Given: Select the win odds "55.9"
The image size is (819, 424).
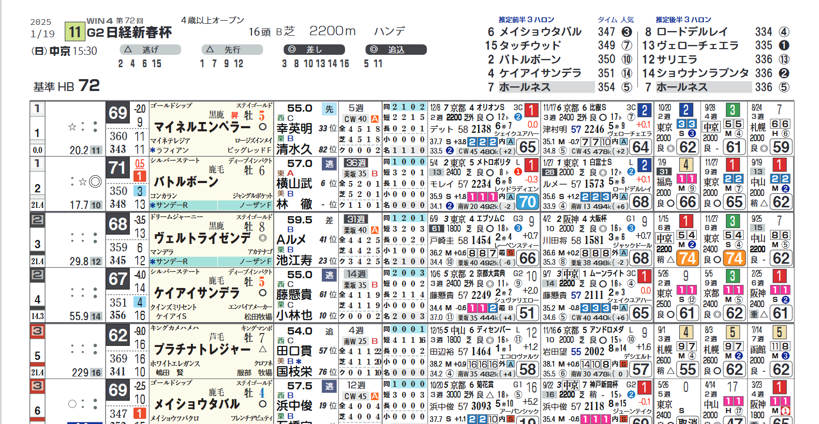Looking at the screenshot, I should click(79, 316).
